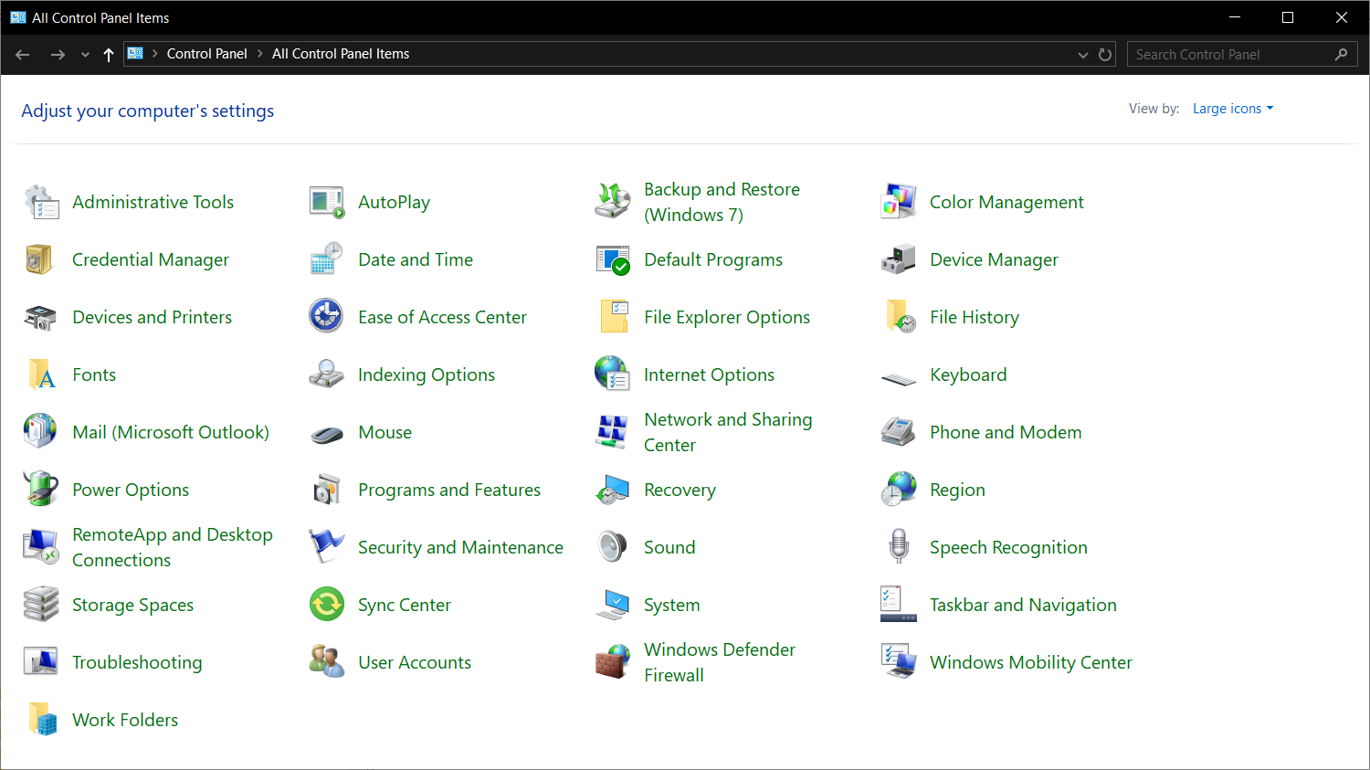Click the search magnifier icon

click(1341, 55)
